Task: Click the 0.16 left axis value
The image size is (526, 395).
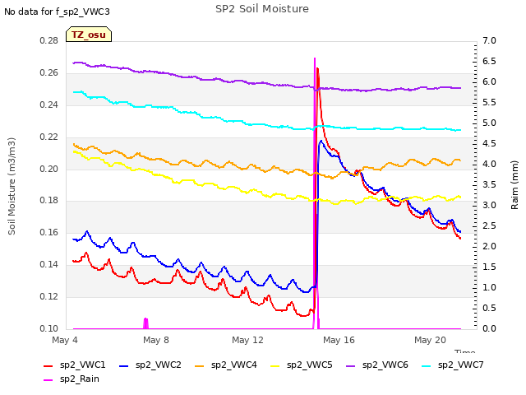Action: [x=49, y=232]
